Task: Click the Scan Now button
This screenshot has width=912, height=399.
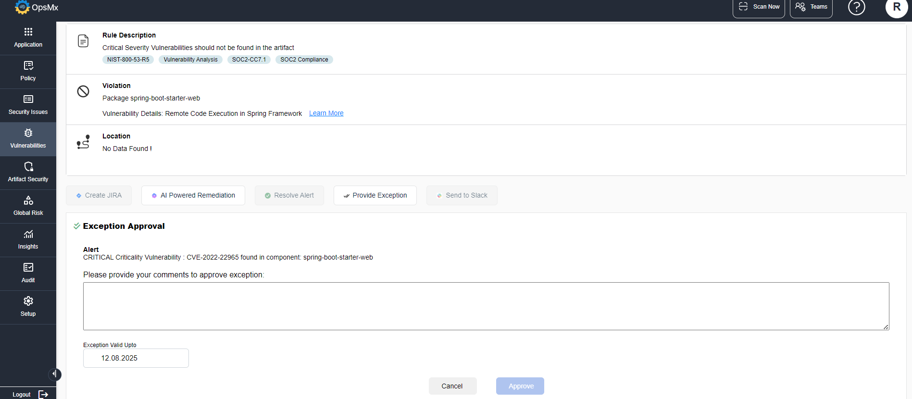Action: click(x=759, y=7)
